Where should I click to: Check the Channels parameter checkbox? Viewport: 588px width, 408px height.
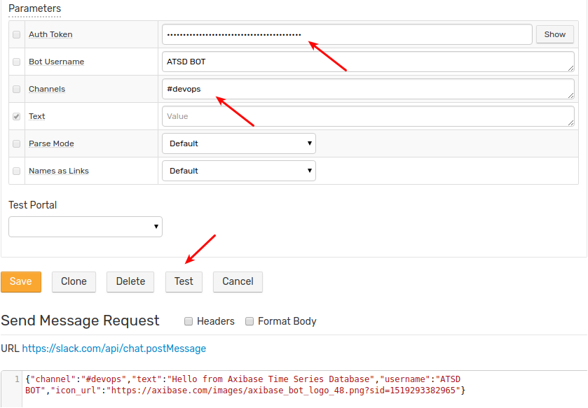tap(17, 89)
